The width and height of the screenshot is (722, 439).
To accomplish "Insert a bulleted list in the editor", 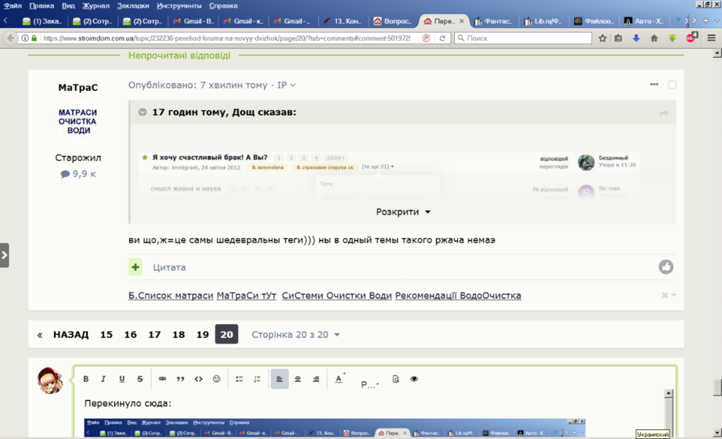I will pyautogui.click(x=239, y=379).
